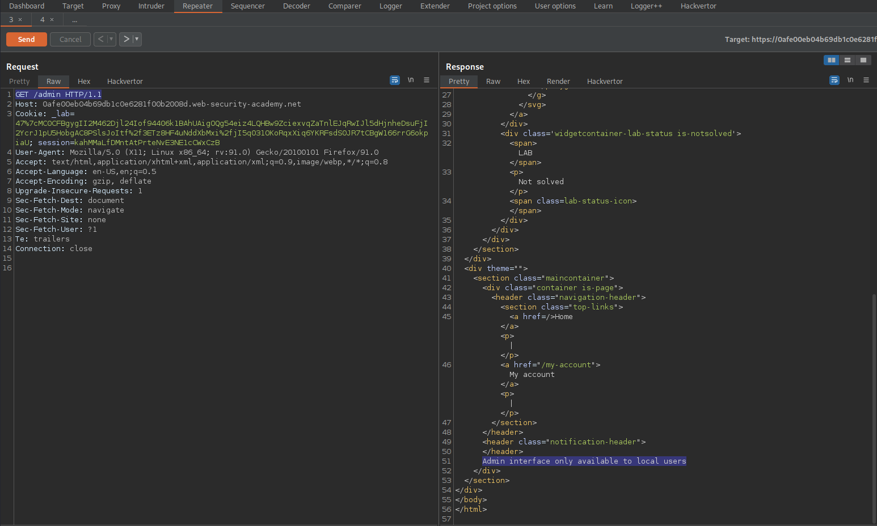Image resolution: width=877 pixels, height=526 pixels.
Task: Click the GET /admin HTTP/1.1 request line
Action: pyautogui.click(x=58, y=95)
